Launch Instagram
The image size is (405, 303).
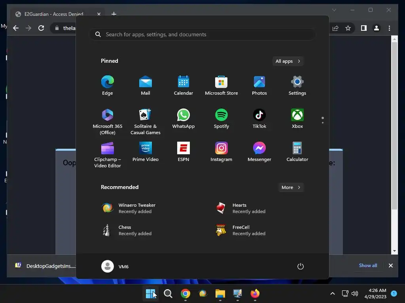click(x=221, y=152)
